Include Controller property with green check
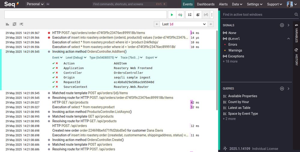 (x=54, y=73)
